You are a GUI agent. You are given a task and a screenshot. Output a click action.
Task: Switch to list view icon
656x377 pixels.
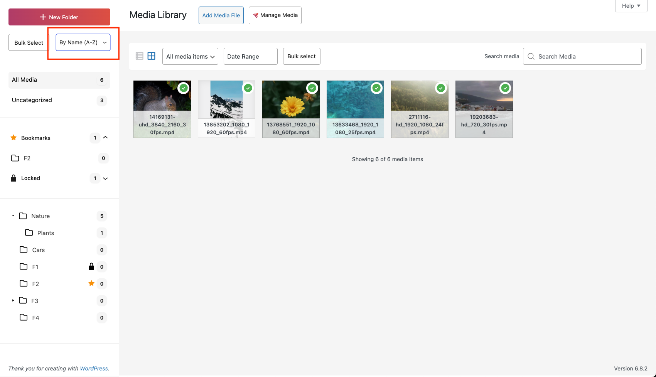pyautogui.click(x=140, y=56)
